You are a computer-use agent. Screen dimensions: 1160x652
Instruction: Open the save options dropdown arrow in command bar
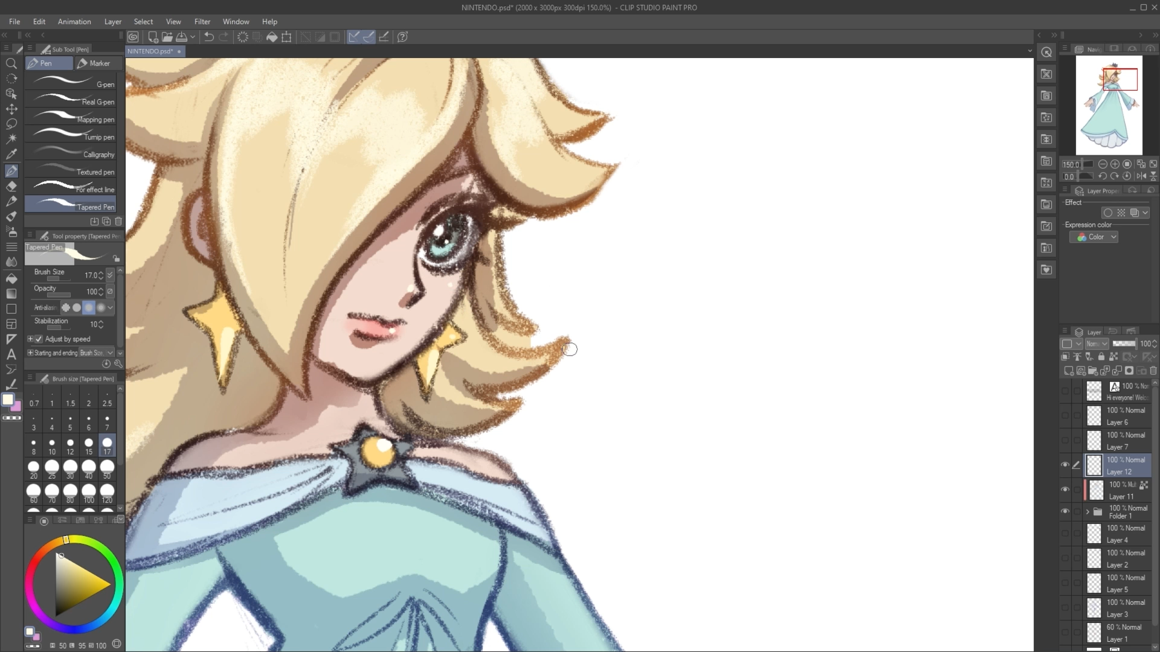pos(193,37)
